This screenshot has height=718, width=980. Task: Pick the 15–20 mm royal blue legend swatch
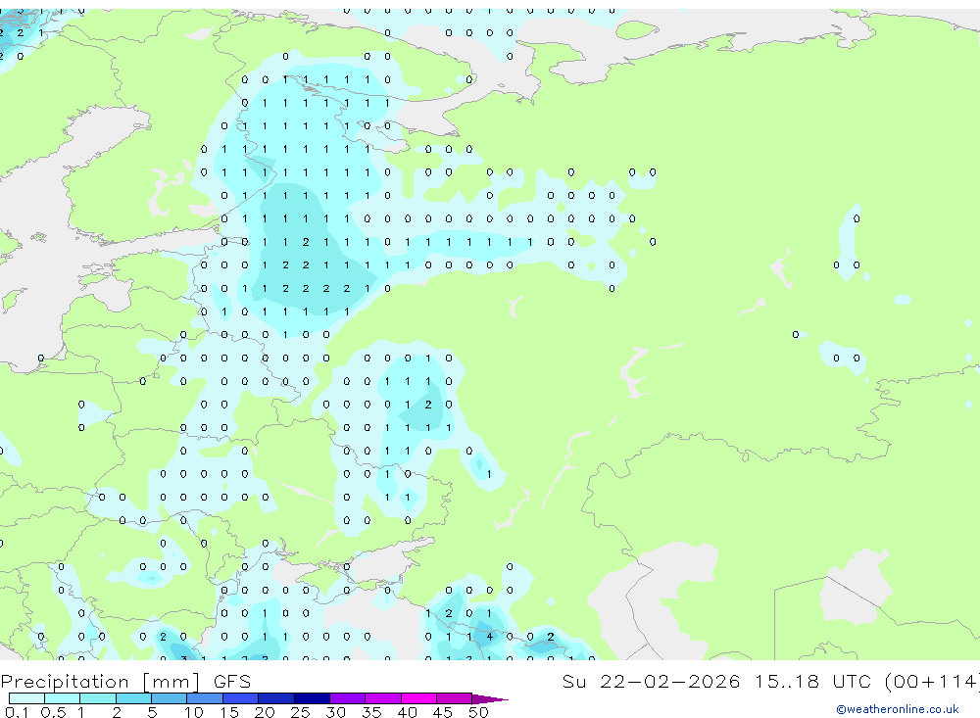(x=241, y=698)
